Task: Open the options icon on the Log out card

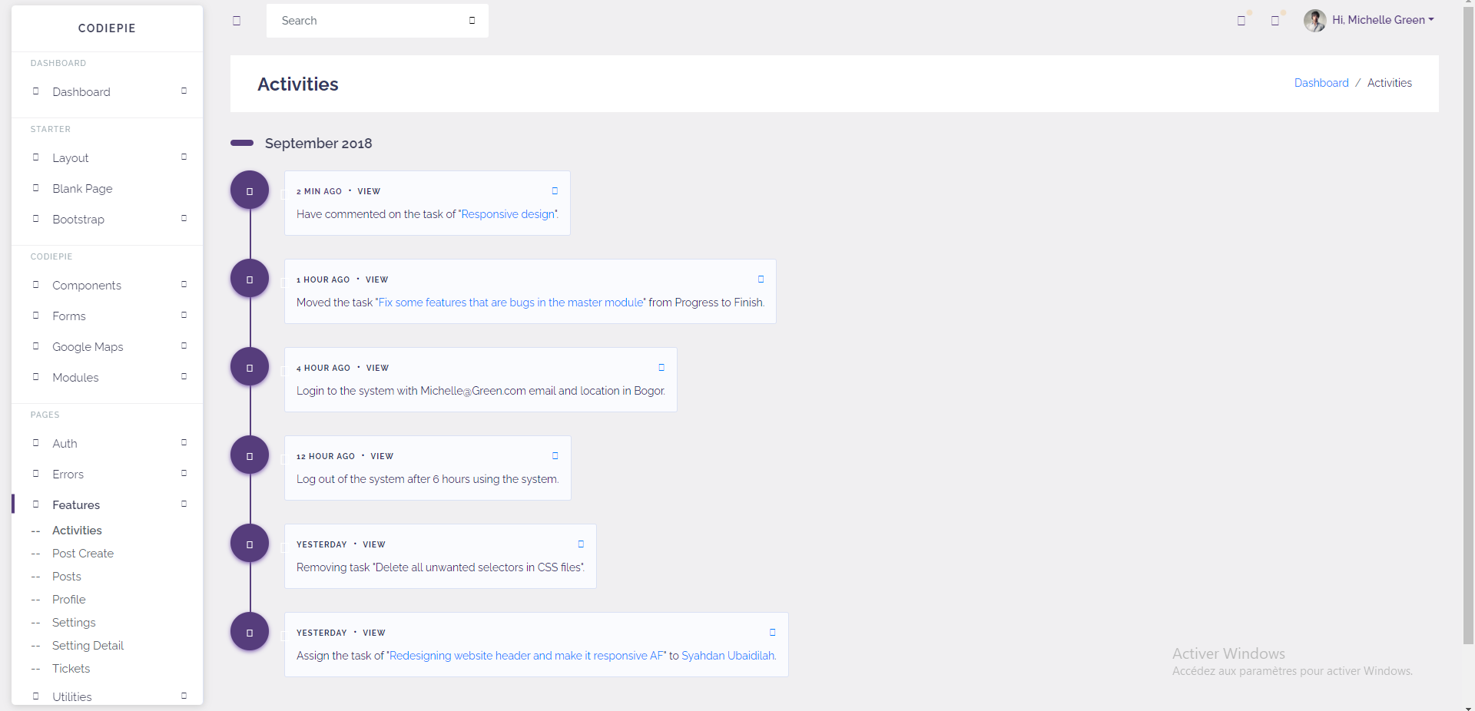Action: point(555,455)
